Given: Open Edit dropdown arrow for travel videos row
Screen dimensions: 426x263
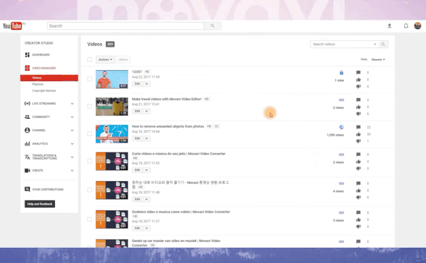Looking at the screenshot, I should [x=146, y=111].
